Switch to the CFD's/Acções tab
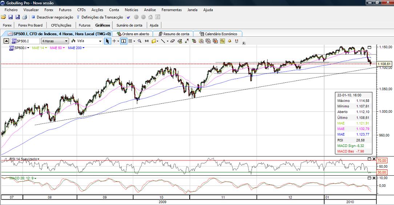Viewport: 394px width, 205px height. [61, 25]
